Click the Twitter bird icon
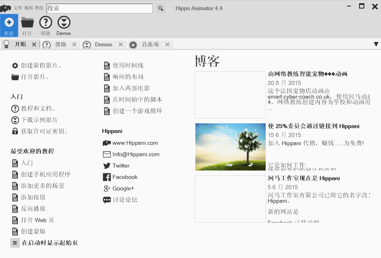 click(x=107, y=166)
